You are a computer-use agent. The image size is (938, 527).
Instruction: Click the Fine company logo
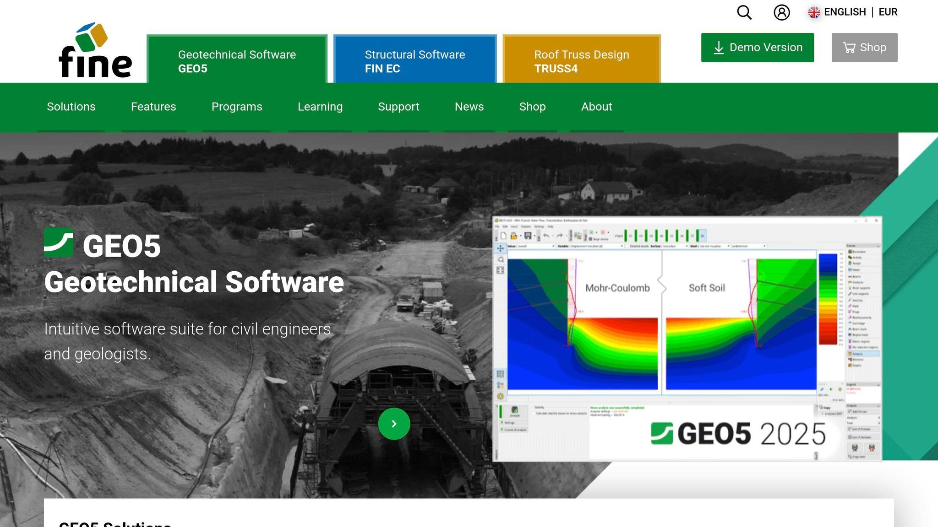click(x=95, y=50)
